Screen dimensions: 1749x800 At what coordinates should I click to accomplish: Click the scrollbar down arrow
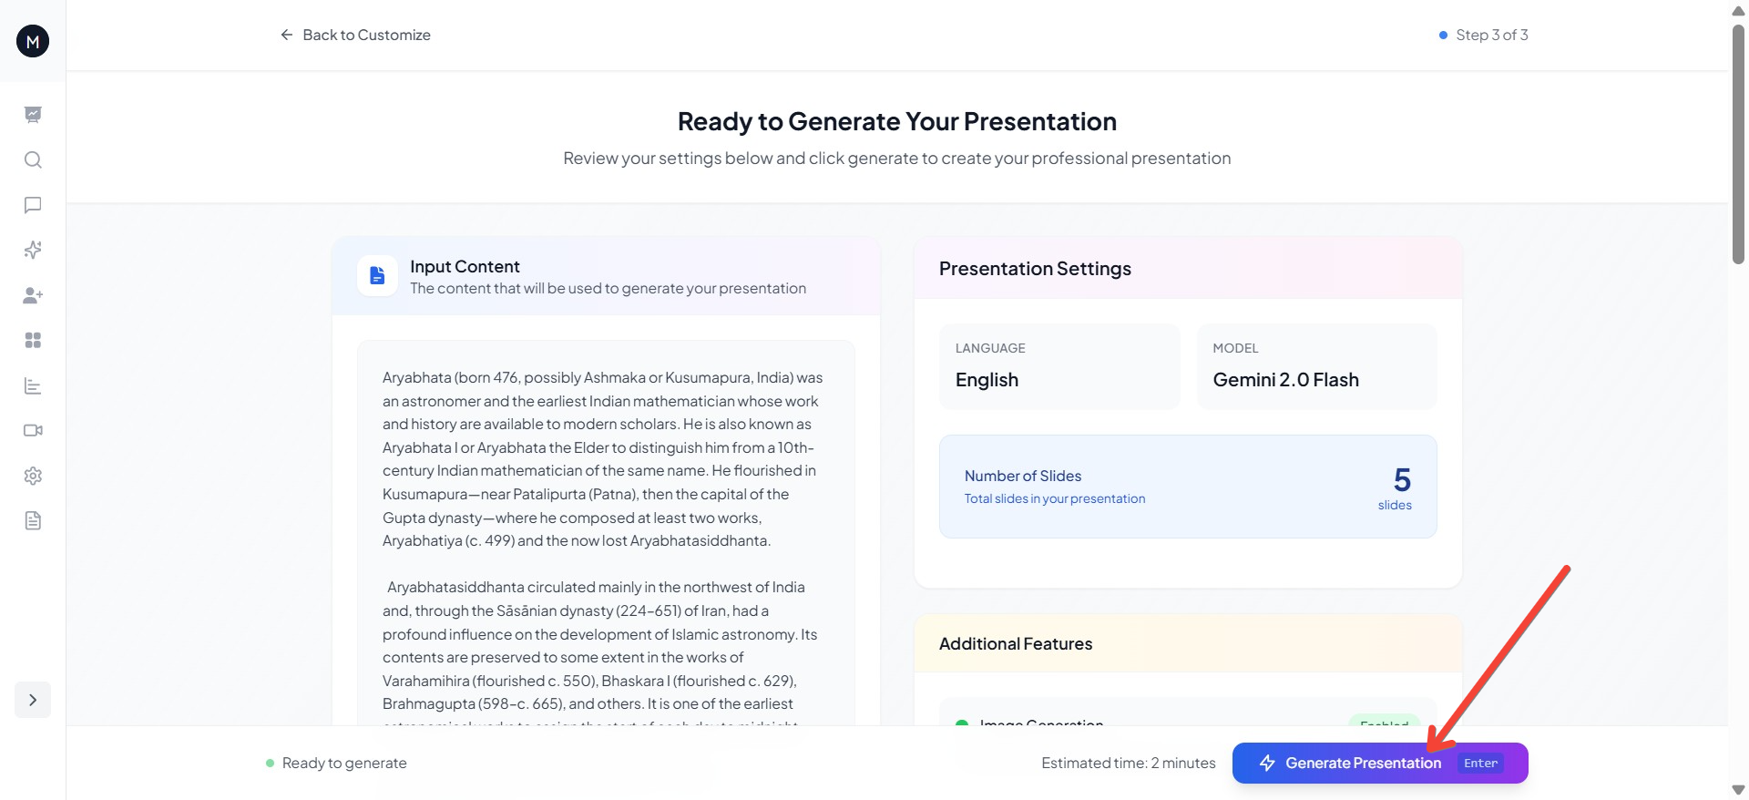(1738, 790)
